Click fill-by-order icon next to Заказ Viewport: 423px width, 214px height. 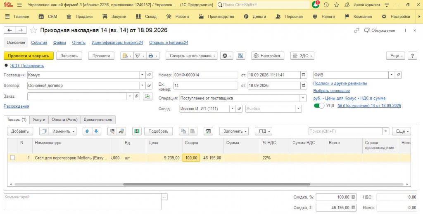147,96
